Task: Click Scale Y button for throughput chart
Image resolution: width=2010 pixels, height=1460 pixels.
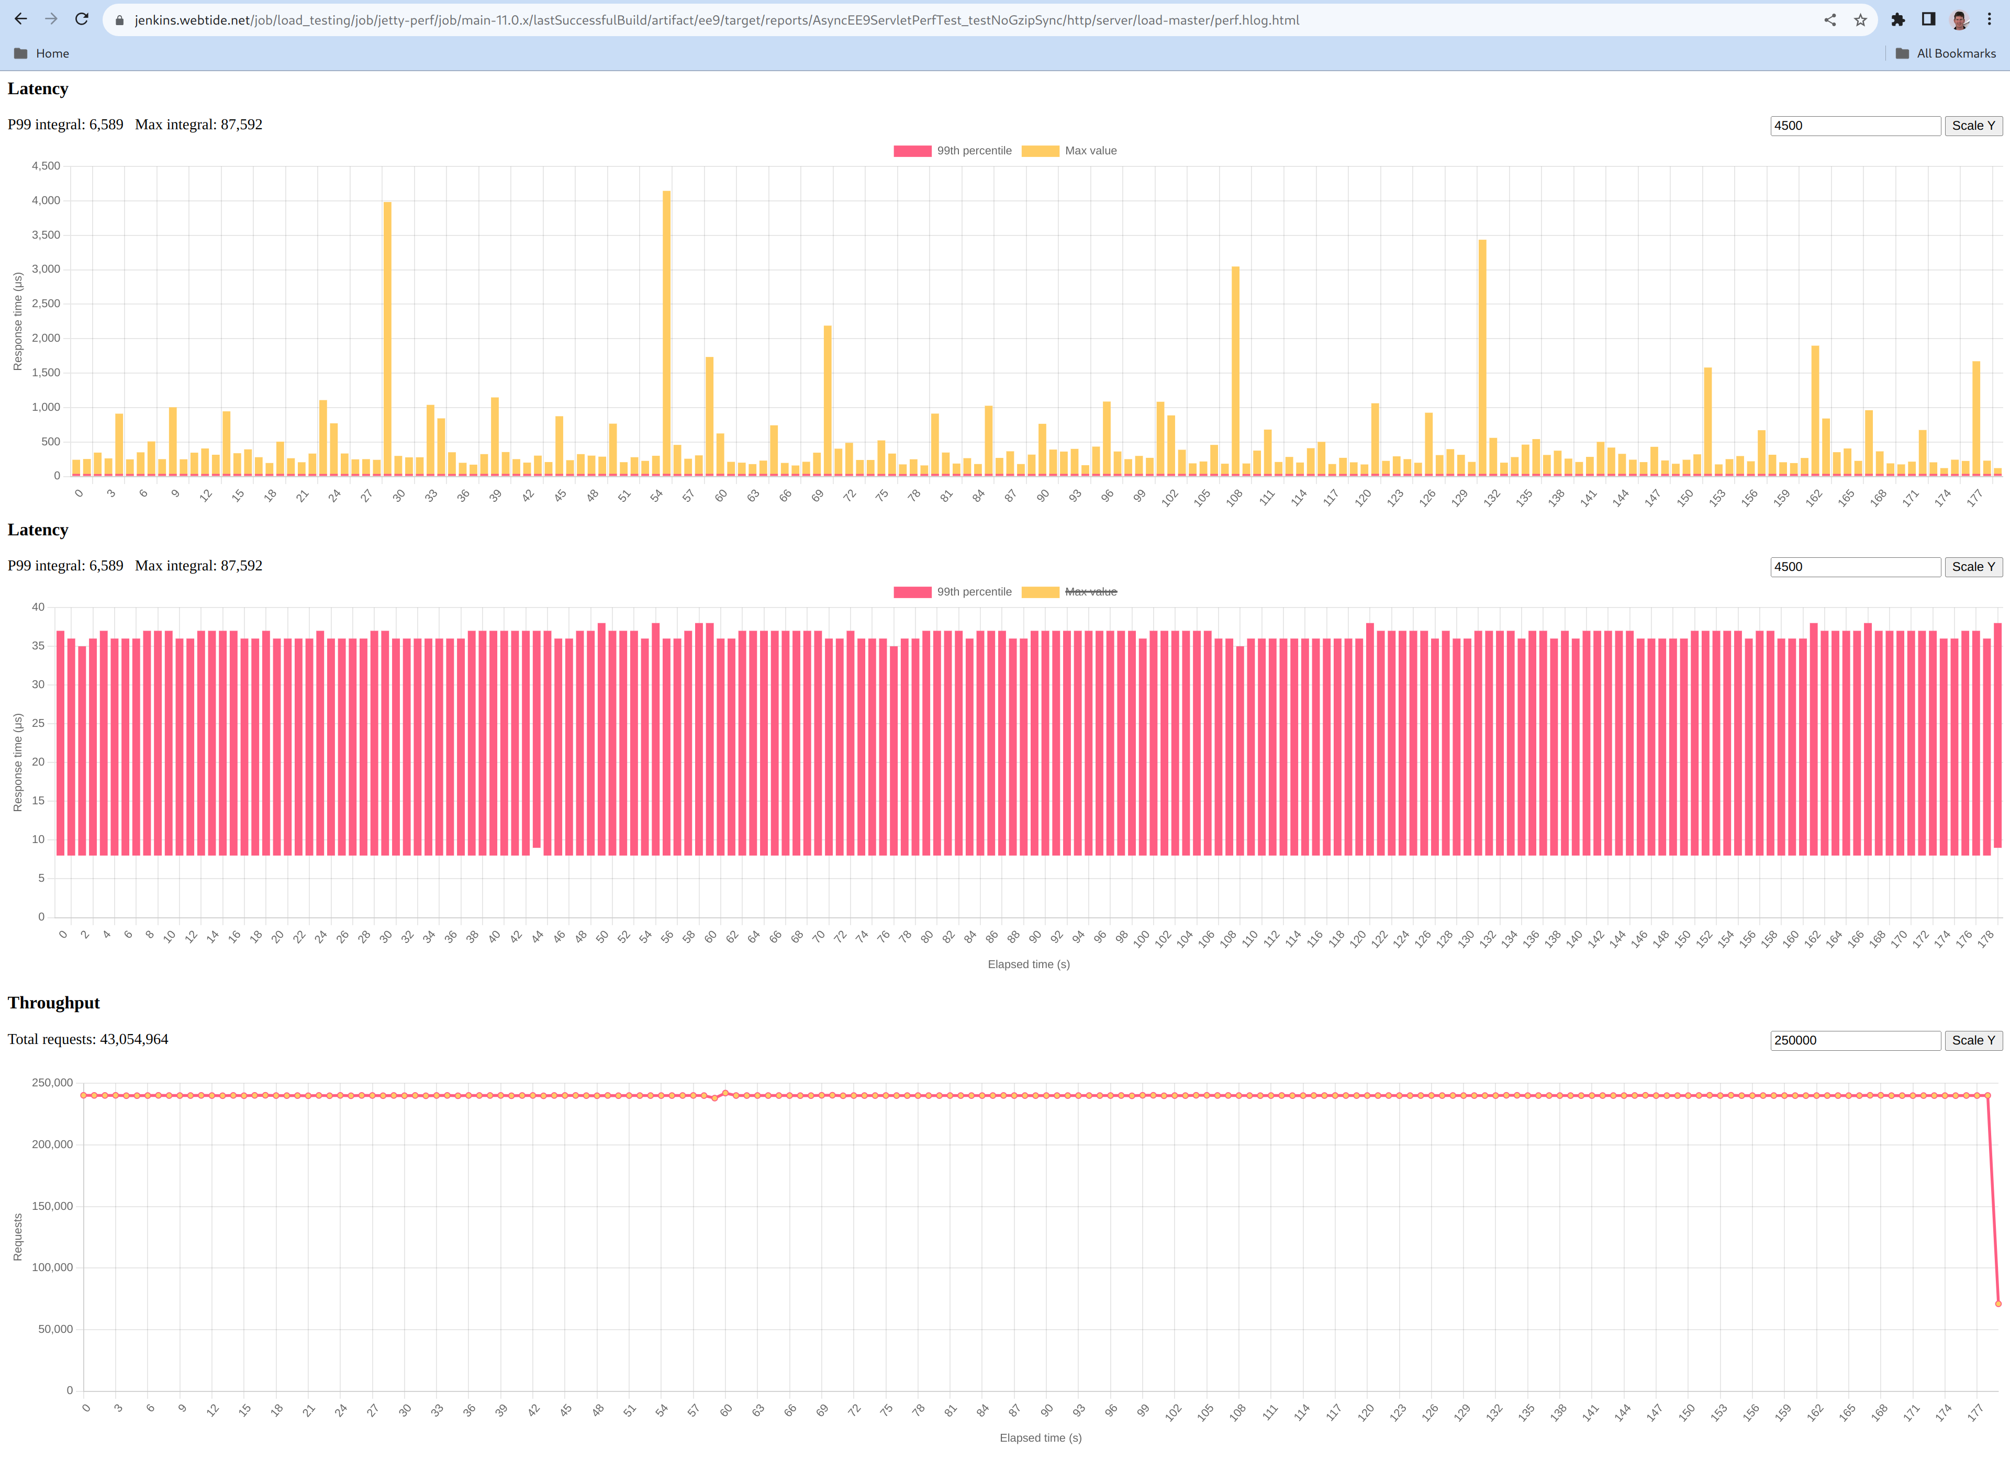Action: [1973, 1040]
